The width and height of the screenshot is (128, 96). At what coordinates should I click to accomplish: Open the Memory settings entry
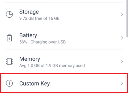tap(64, 62)
